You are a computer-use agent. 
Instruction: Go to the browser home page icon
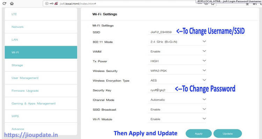tap(12, 3)
